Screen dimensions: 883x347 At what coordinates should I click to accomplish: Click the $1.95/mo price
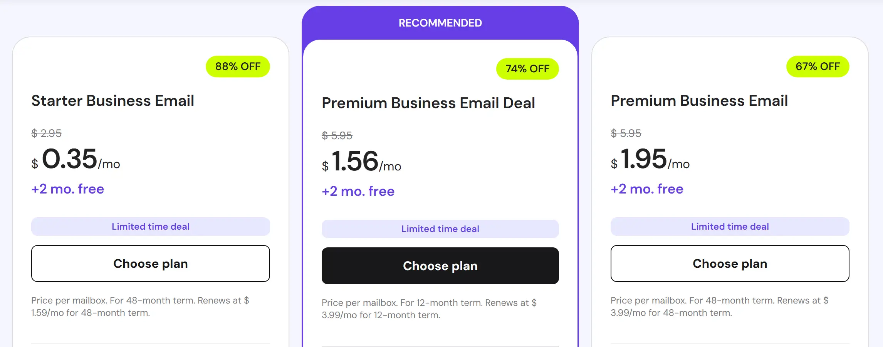pos(650,159)
